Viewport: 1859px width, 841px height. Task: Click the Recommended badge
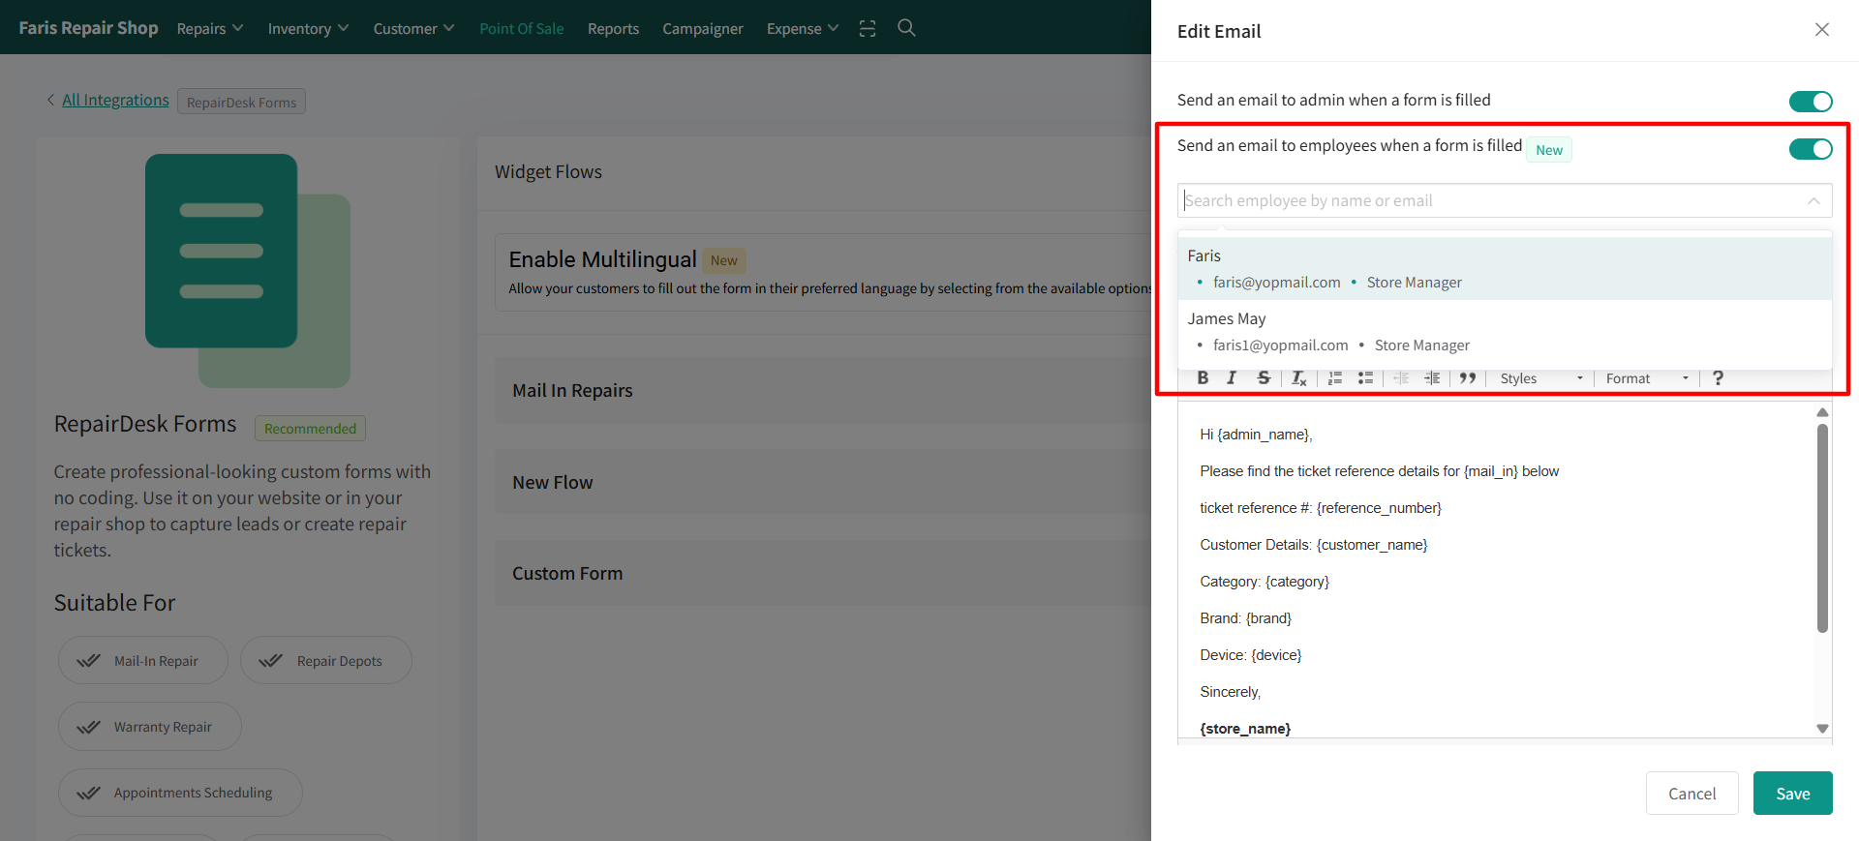(x=310, y=428)
